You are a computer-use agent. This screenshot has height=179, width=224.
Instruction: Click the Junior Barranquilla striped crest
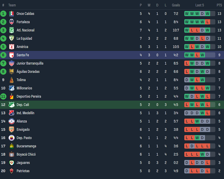[11, 63]
